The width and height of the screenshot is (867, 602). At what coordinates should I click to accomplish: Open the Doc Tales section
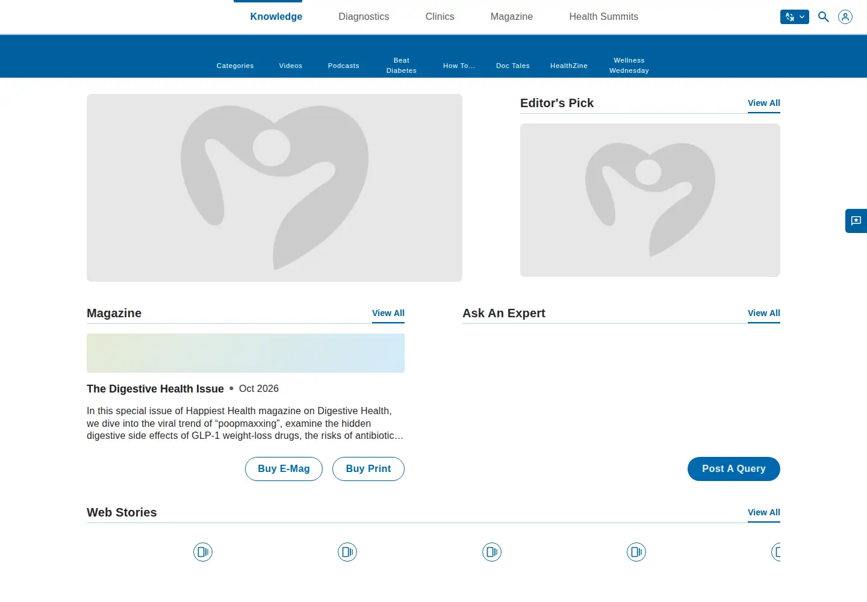click(x=513, y=66)
